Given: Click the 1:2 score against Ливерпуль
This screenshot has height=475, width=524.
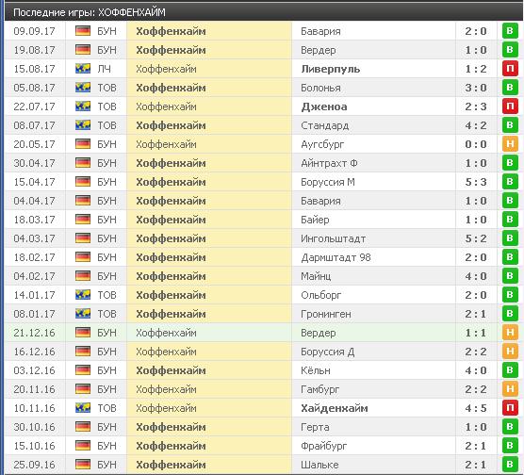Looking at the screenshot, I should (476, 69).
